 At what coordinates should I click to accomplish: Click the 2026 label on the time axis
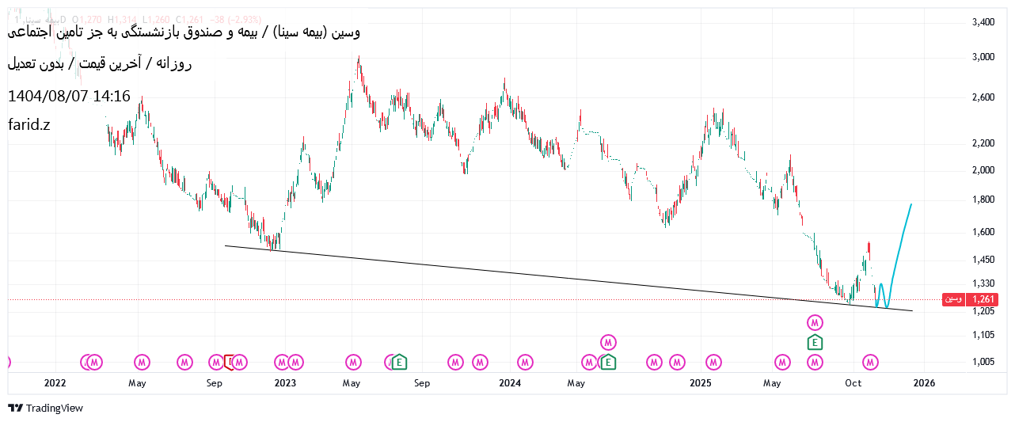[x=923, y=383]
